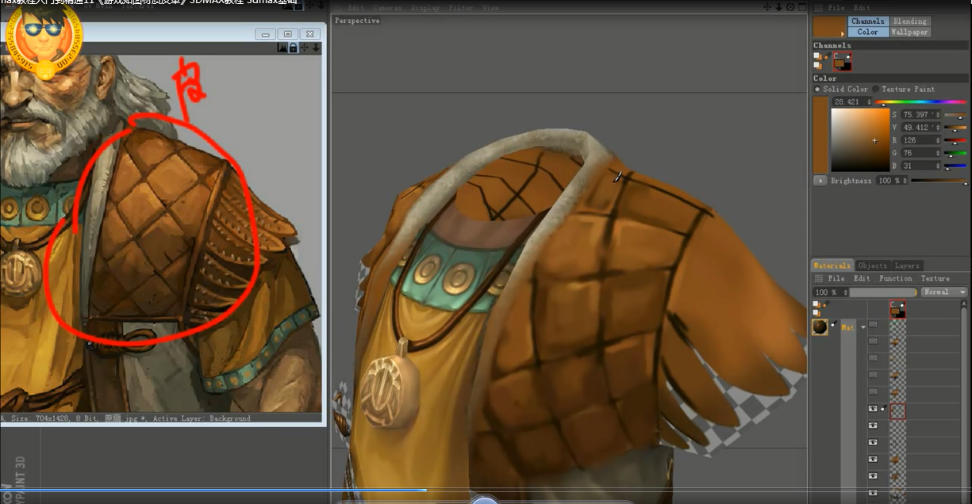The image size is (972, 504).
Task: Click the layer opacity 100 % stepper
Action: click(844, 292)
